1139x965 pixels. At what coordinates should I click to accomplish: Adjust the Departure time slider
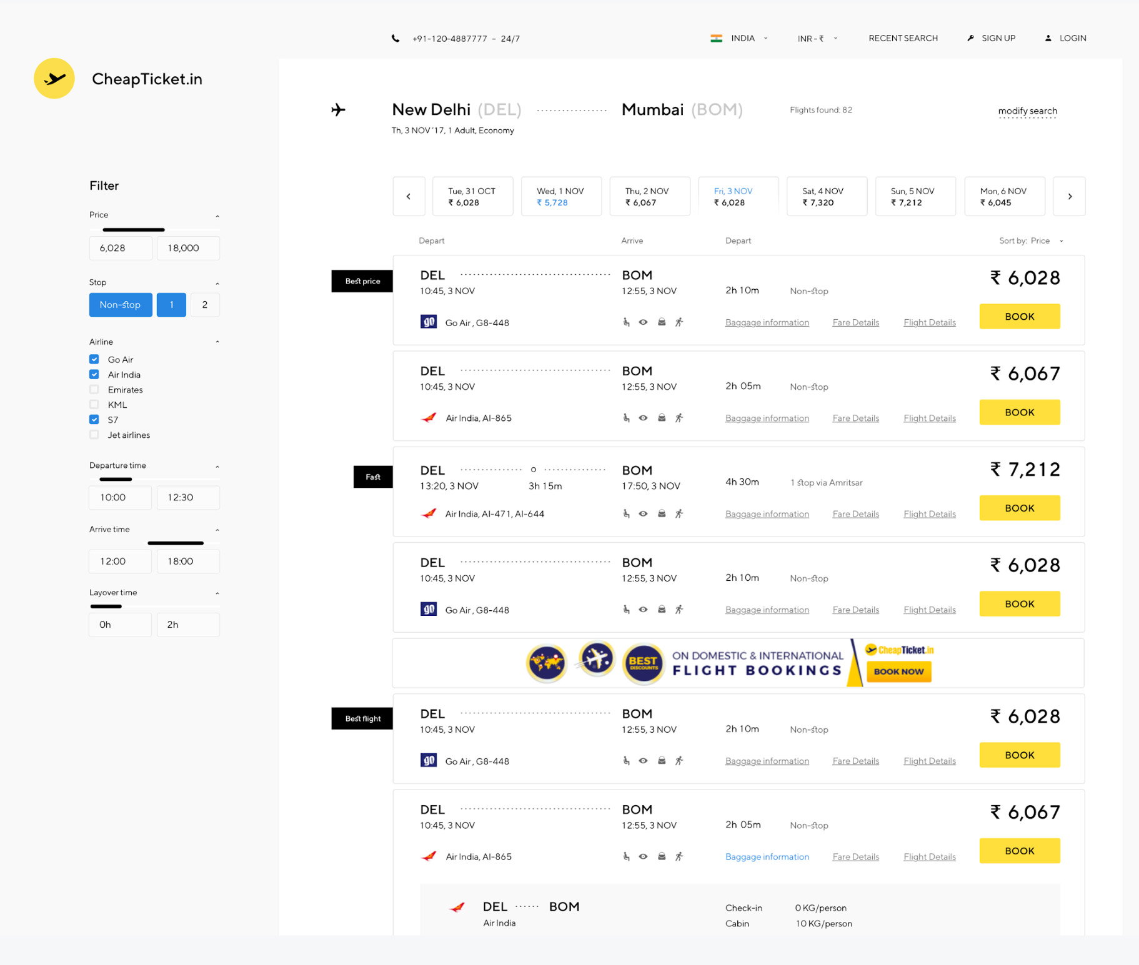click(116, 479)
